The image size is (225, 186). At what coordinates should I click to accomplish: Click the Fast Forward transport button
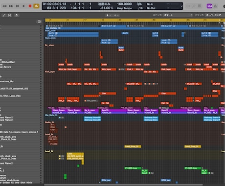tap(11, 6)
